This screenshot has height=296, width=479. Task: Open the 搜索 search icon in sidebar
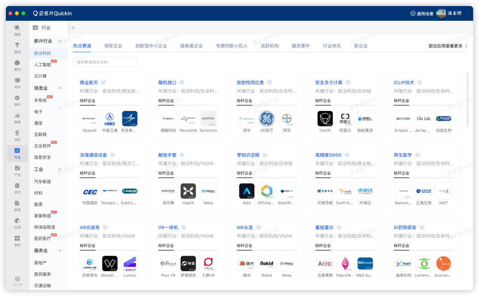[x=17, y=30]
